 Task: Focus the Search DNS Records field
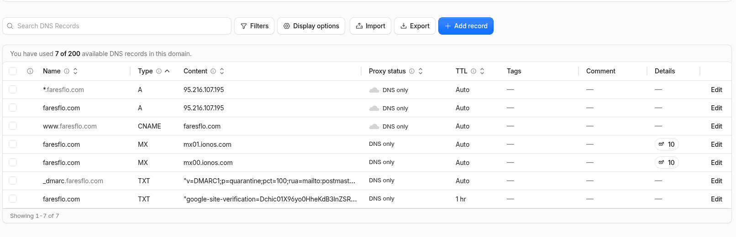pyautogui.click(x=117, y=26)
